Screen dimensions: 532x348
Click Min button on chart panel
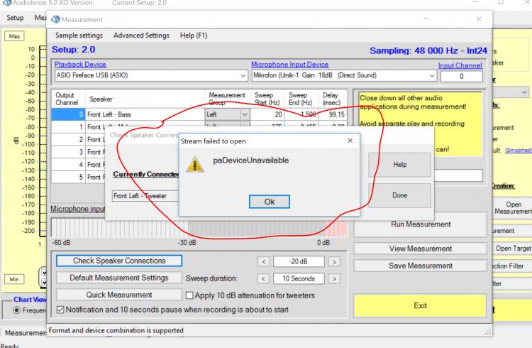(x=14, y=279)
